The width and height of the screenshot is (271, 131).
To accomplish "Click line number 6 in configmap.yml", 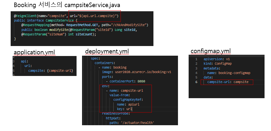I will [x=196, y=82].
